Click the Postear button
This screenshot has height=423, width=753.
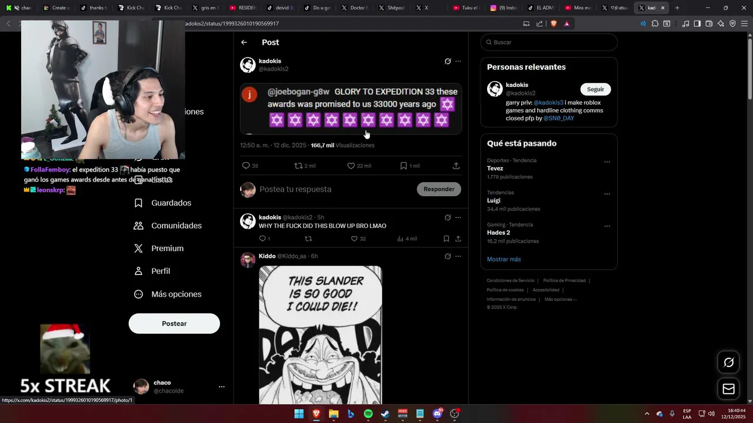(174, 324)
